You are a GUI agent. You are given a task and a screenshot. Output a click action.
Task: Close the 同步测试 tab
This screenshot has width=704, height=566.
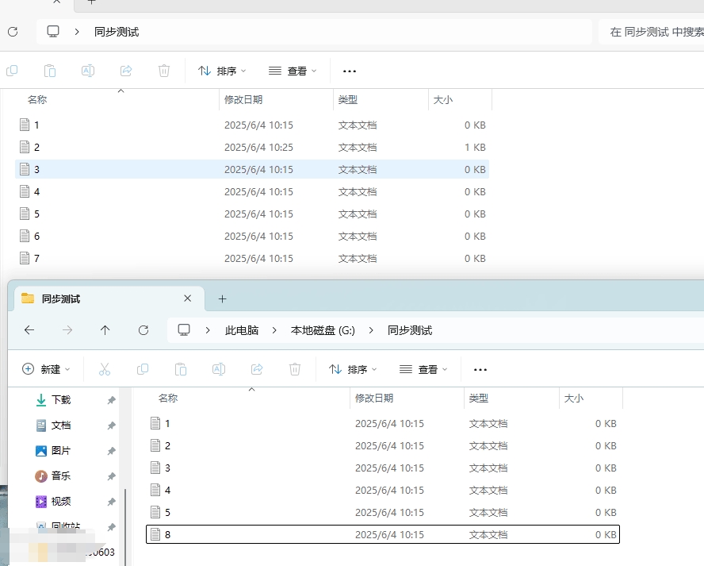point(188,298)
